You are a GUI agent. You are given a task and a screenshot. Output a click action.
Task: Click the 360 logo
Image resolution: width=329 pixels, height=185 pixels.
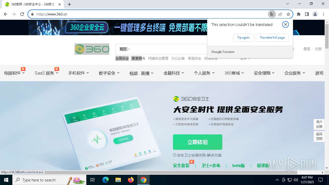pos(92,49)
